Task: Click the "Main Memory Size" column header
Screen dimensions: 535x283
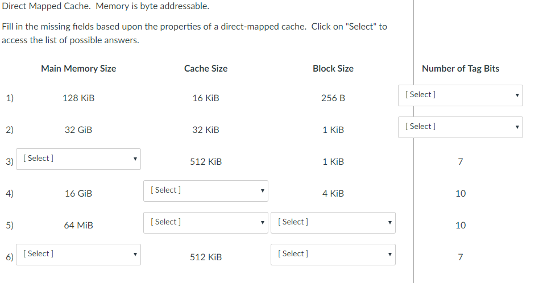Action: click(x=78, y=69)
